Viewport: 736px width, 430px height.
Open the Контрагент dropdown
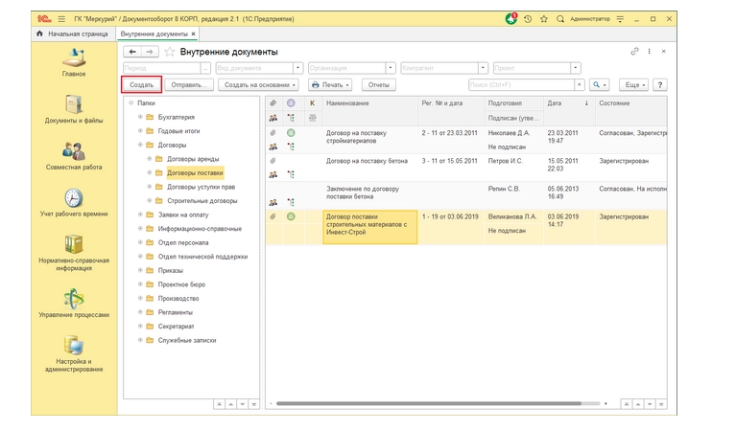tap(483, 68)
